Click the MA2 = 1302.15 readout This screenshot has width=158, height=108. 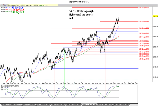click(x=6, y=10)
